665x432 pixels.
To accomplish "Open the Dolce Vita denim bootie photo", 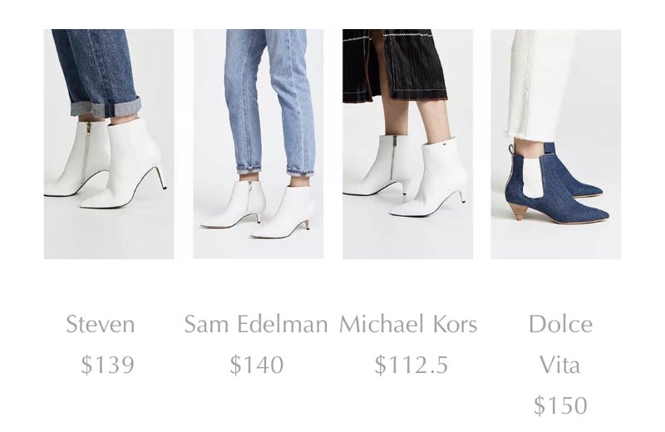I will click(x=556, y=144).
